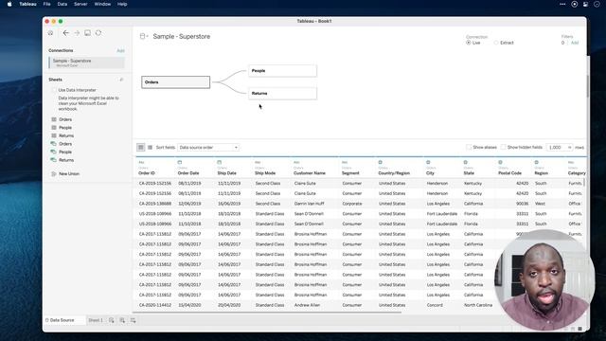
Task: Click the globe icon above Country/Region
Action: coord(381,162)
